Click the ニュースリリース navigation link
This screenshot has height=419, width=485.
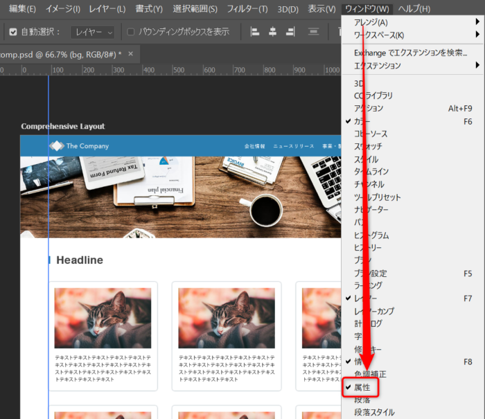point(293,147)
